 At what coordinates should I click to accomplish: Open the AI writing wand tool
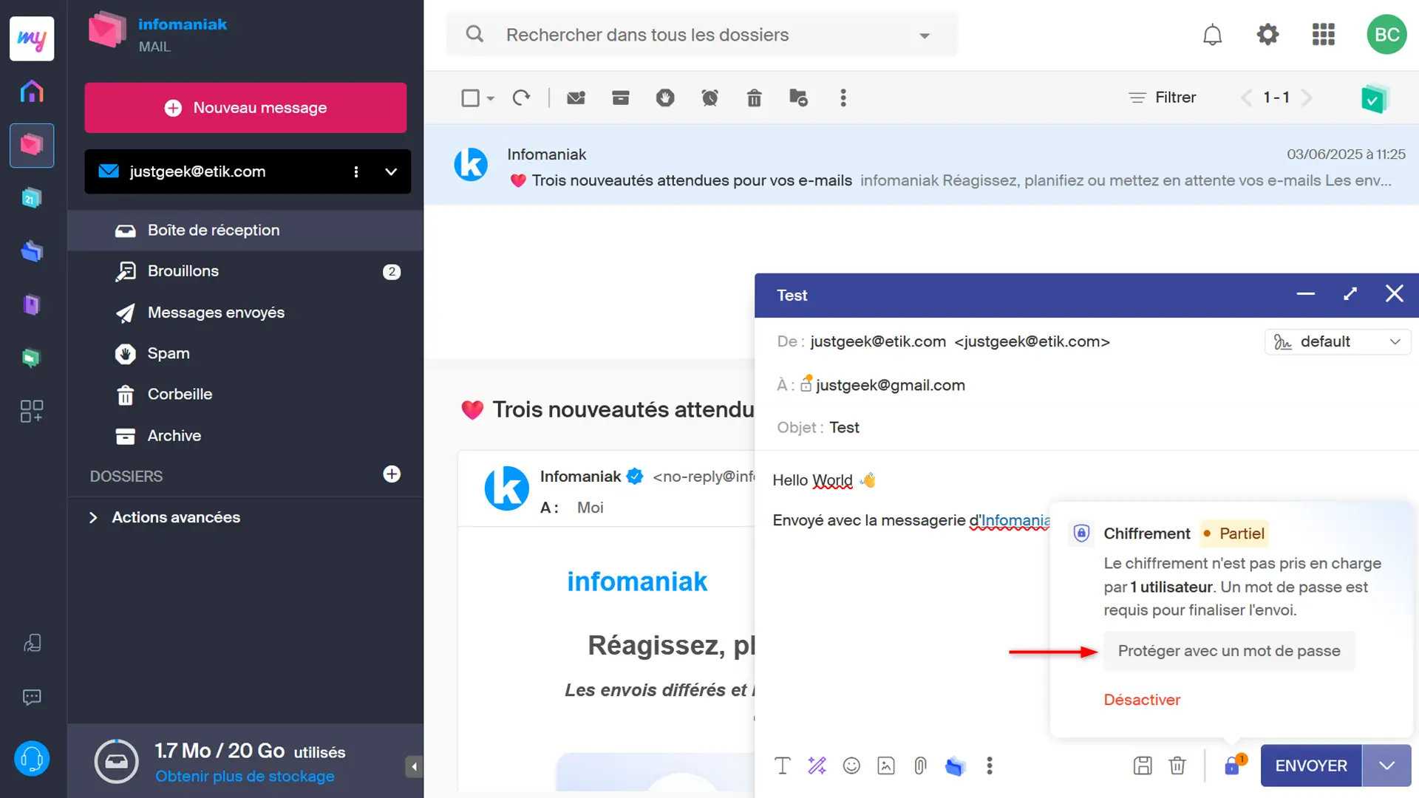pos(817,765)
